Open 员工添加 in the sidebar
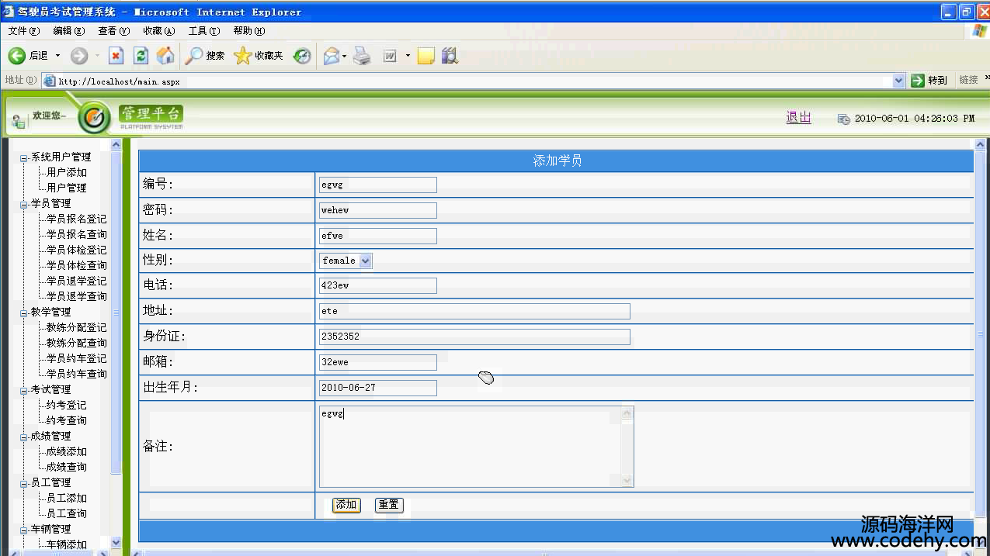The height and width of the screenshot is (556, 990). click(x=67, y=498)
